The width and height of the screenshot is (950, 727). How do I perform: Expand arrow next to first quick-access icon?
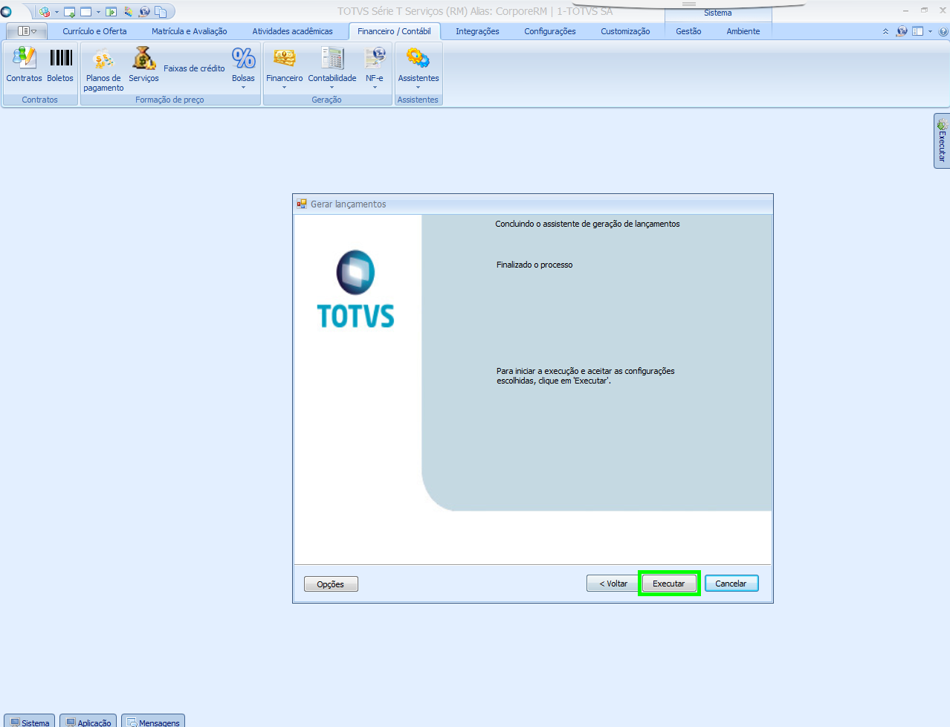[56, 12]
